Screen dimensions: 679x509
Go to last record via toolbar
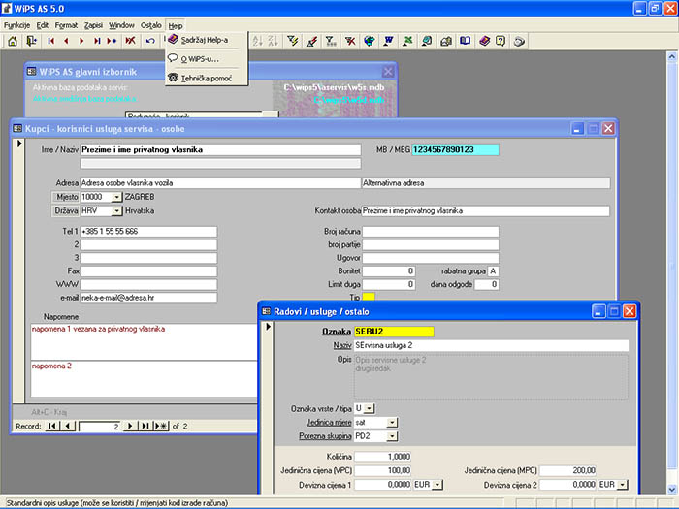(x=97, y=41)
